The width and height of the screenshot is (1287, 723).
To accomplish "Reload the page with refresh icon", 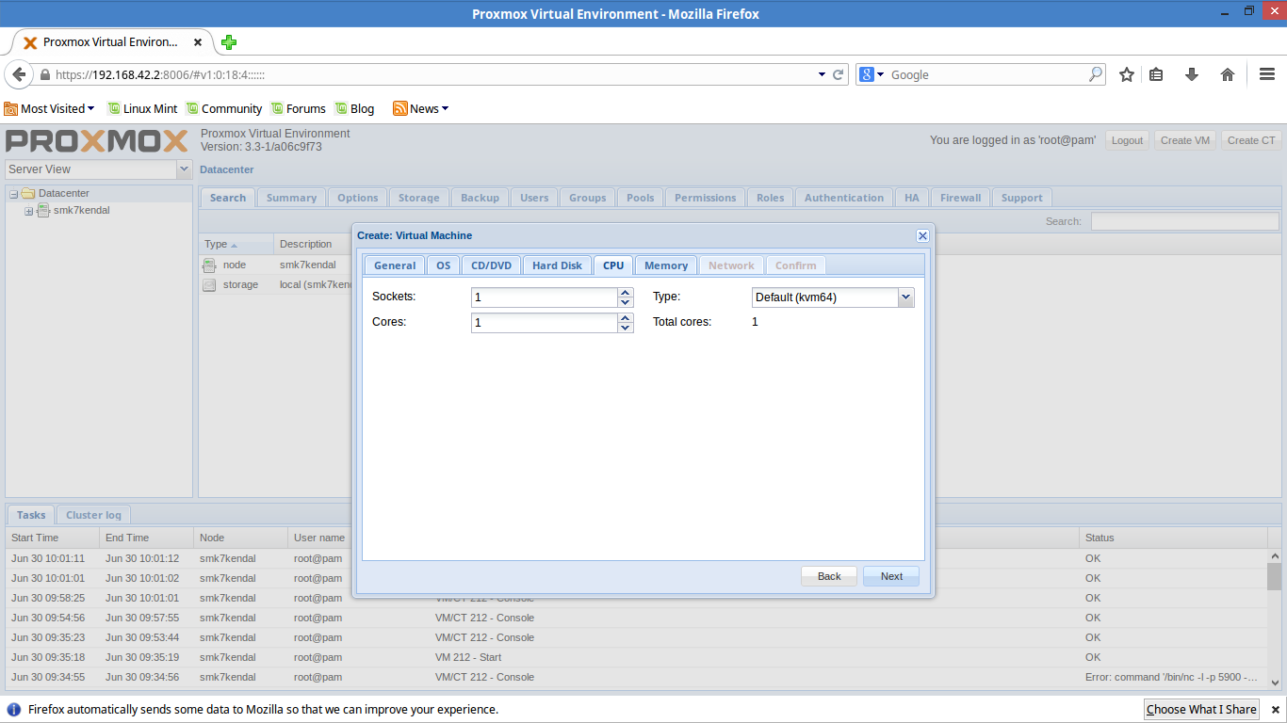I will click(x=839, y=74).
